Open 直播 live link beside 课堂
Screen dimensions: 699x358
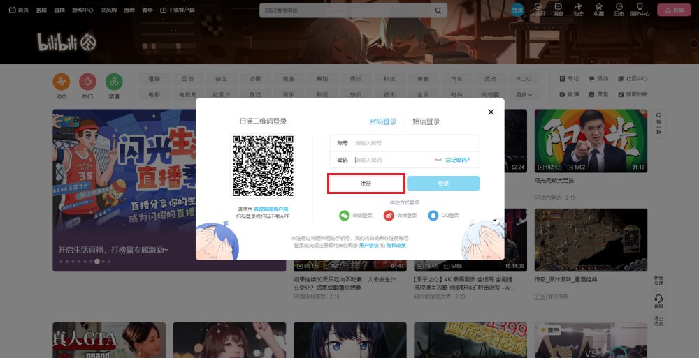pyautogui.click(x=569, y=94)
